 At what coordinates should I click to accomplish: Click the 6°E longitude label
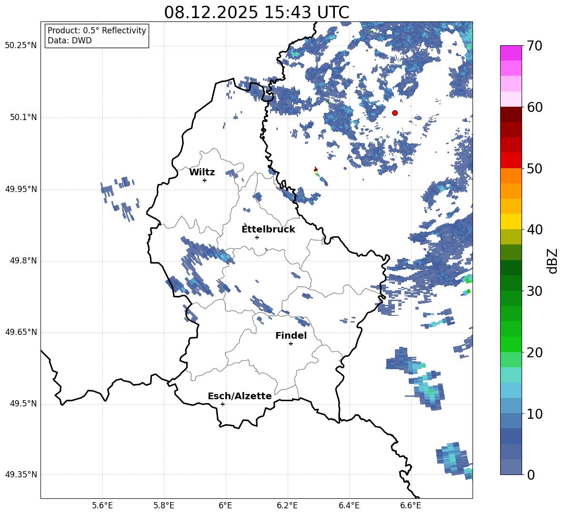click(x=225, y=506)
